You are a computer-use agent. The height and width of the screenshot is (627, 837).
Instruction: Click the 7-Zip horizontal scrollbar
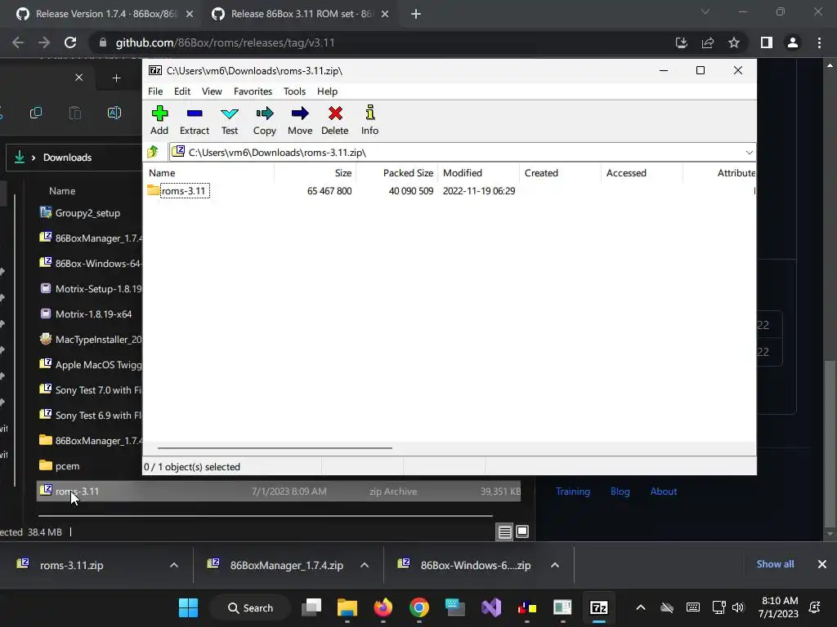click(x=275, y=448)
